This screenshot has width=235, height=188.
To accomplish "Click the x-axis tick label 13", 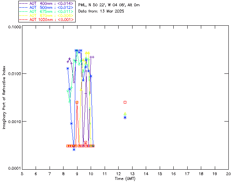I will 132,174.
